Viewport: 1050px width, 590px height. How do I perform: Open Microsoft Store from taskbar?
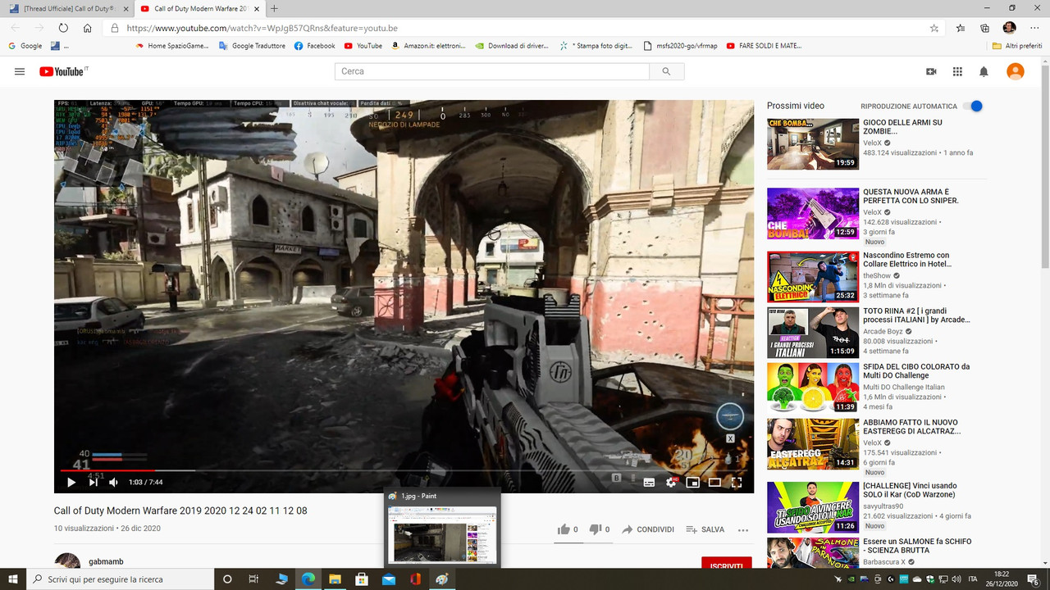[x=361, y=579]
